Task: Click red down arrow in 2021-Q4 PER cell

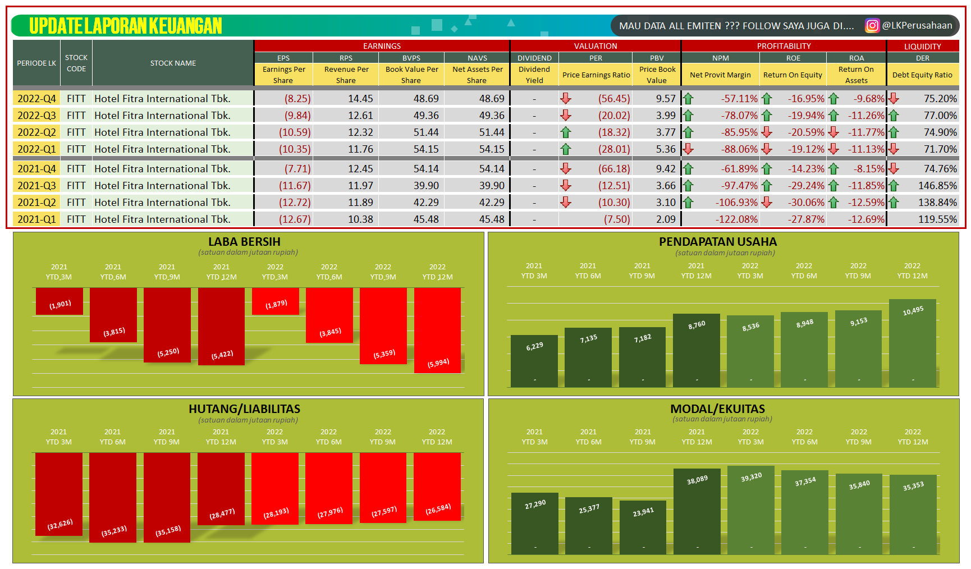Action: point(567,168)
